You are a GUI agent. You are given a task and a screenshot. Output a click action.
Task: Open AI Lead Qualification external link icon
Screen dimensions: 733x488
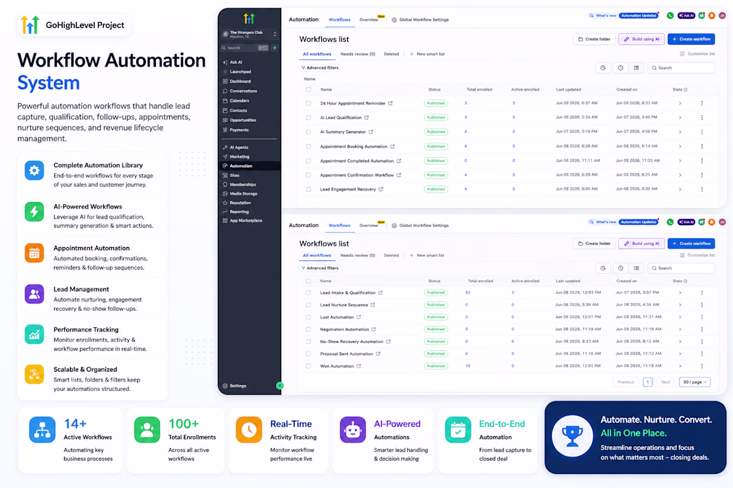pyautogui.click(x=366, y=118)
